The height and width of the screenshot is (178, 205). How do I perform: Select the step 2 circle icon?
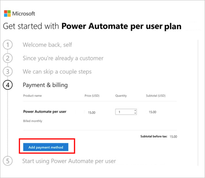coord(8,58)
